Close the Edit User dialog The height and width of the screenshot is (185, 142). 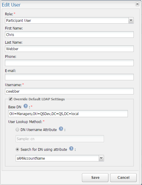[137, 4]
